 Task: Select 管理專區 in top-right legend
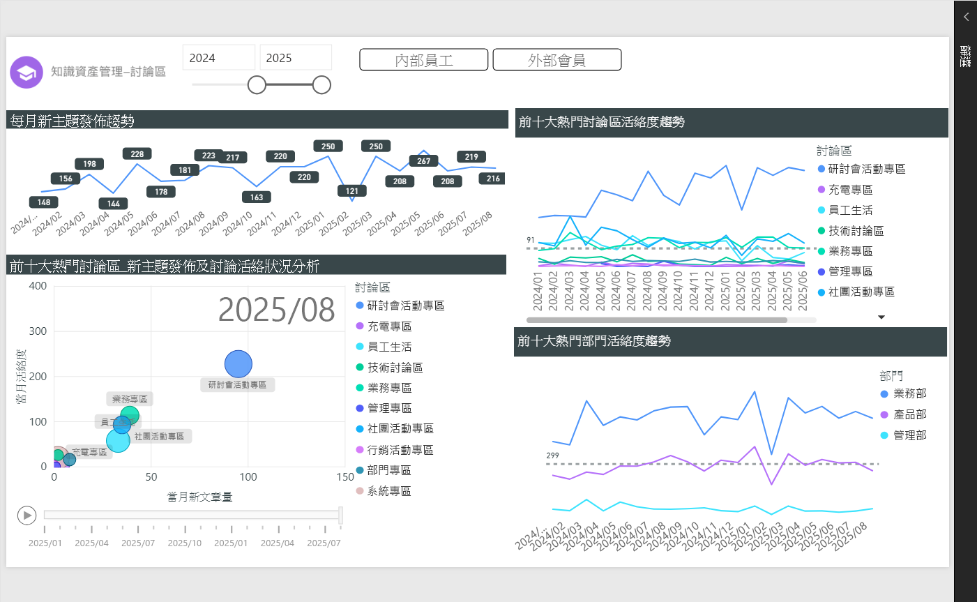(845, 271)
